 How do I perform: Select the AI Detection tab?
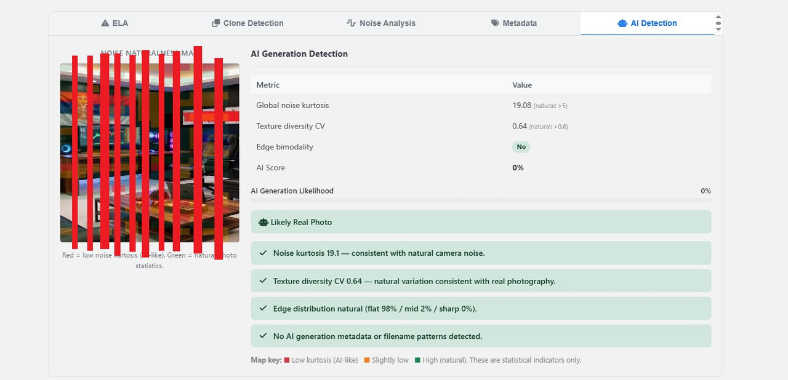[x=647, y=23]
